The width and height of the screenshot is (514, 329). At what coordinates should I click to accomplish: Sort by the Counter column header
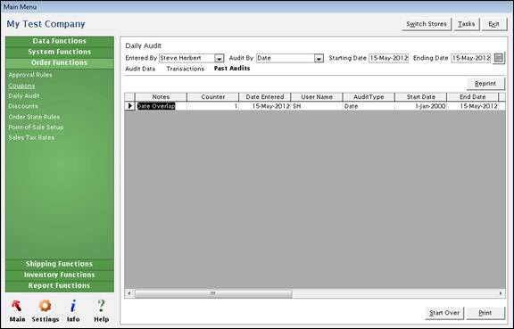213,97
